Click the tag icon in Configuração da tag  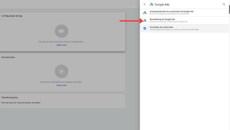pyautogui.click(x=62, y=31)
